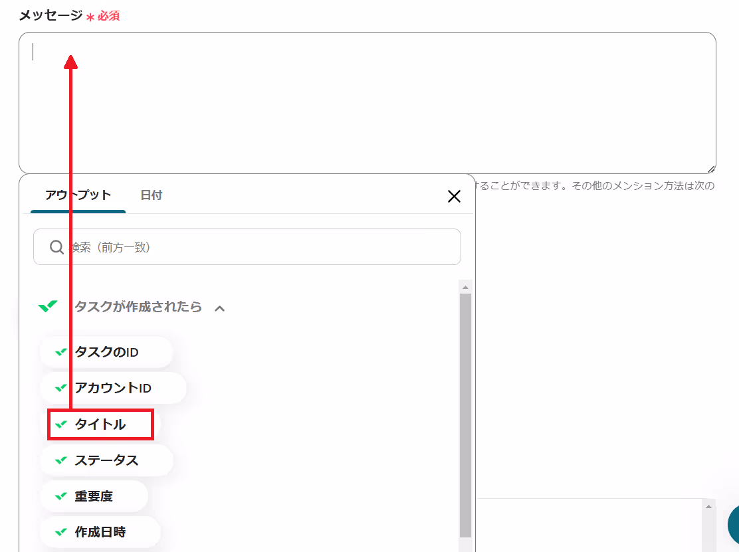Switch to the アウトプット tab
Viewport: 739px width, 552px height.
pos(78,195)
